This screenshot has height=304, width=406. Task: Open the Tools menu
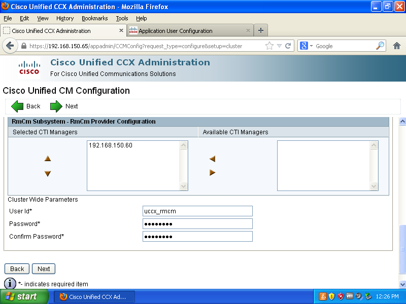[x=122, y=18]
